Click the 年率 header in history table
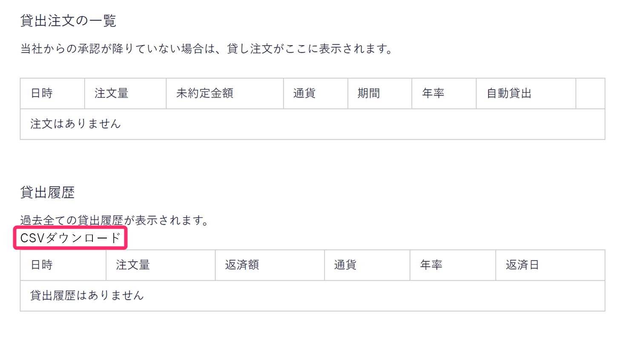626x353 pixels. [x=453, y=265]
